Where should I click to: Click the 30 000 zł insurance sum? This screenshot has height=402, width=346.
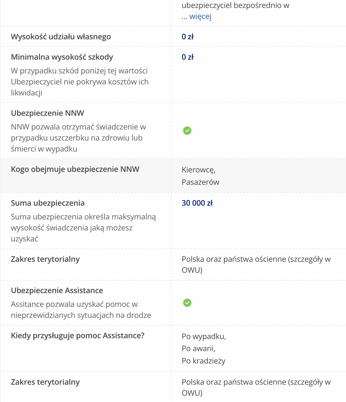(x=197, y=203)
